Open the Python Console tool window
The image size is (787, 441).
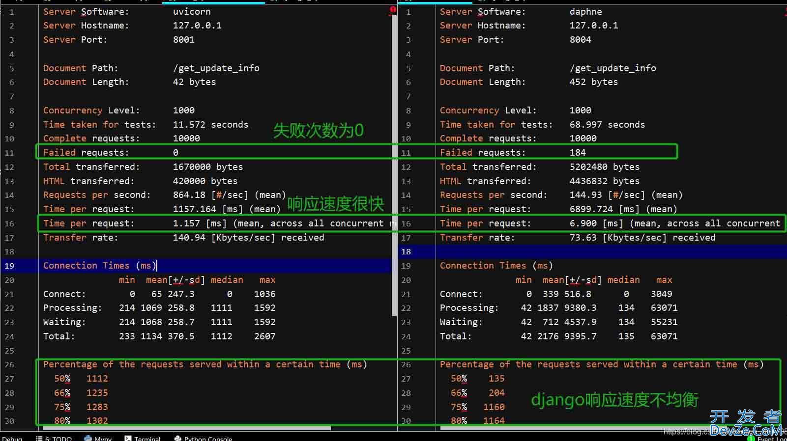pyautogui.click(x=203, y=438)
